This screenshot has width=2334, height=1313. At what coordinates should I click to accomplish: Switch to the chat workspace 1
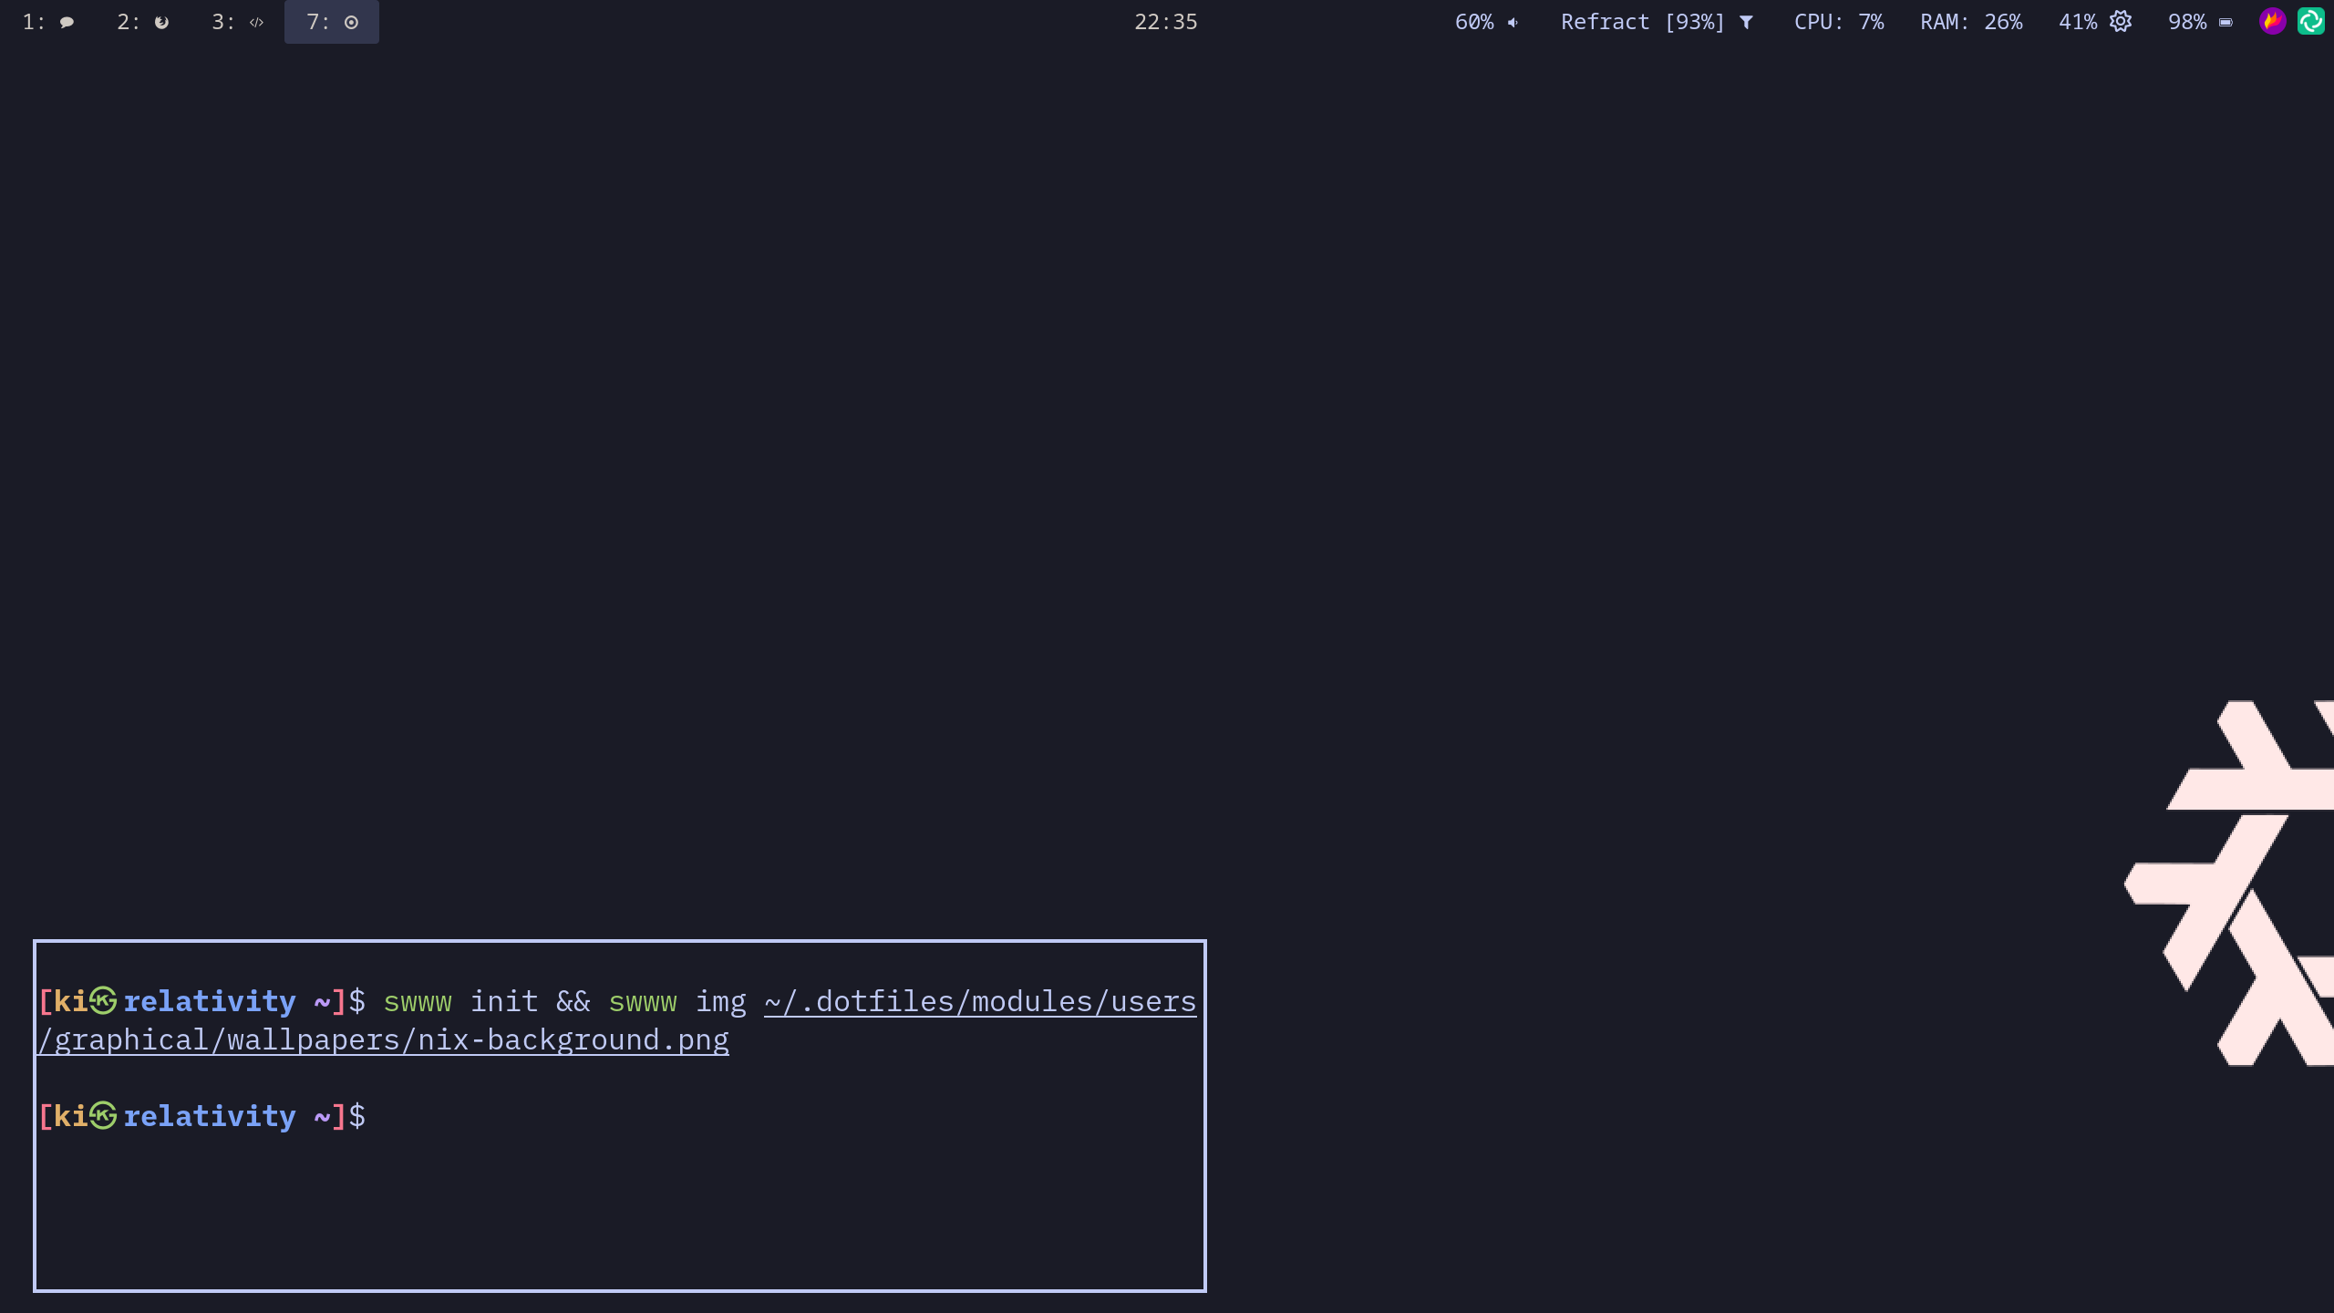tap(49, 22)
